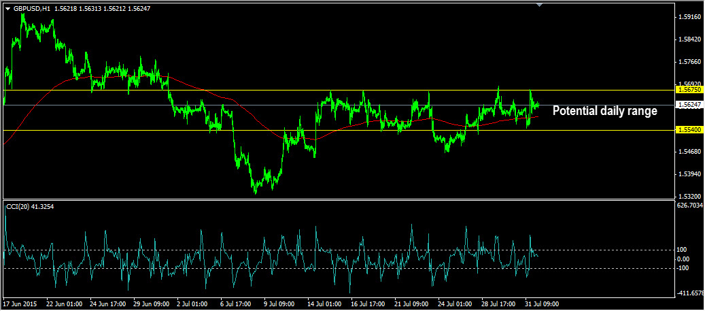This screenshot has height=311, width=705.
Task: Select the lower yellow horizontal line at 1.55400
Action: (x=339, y=130)
